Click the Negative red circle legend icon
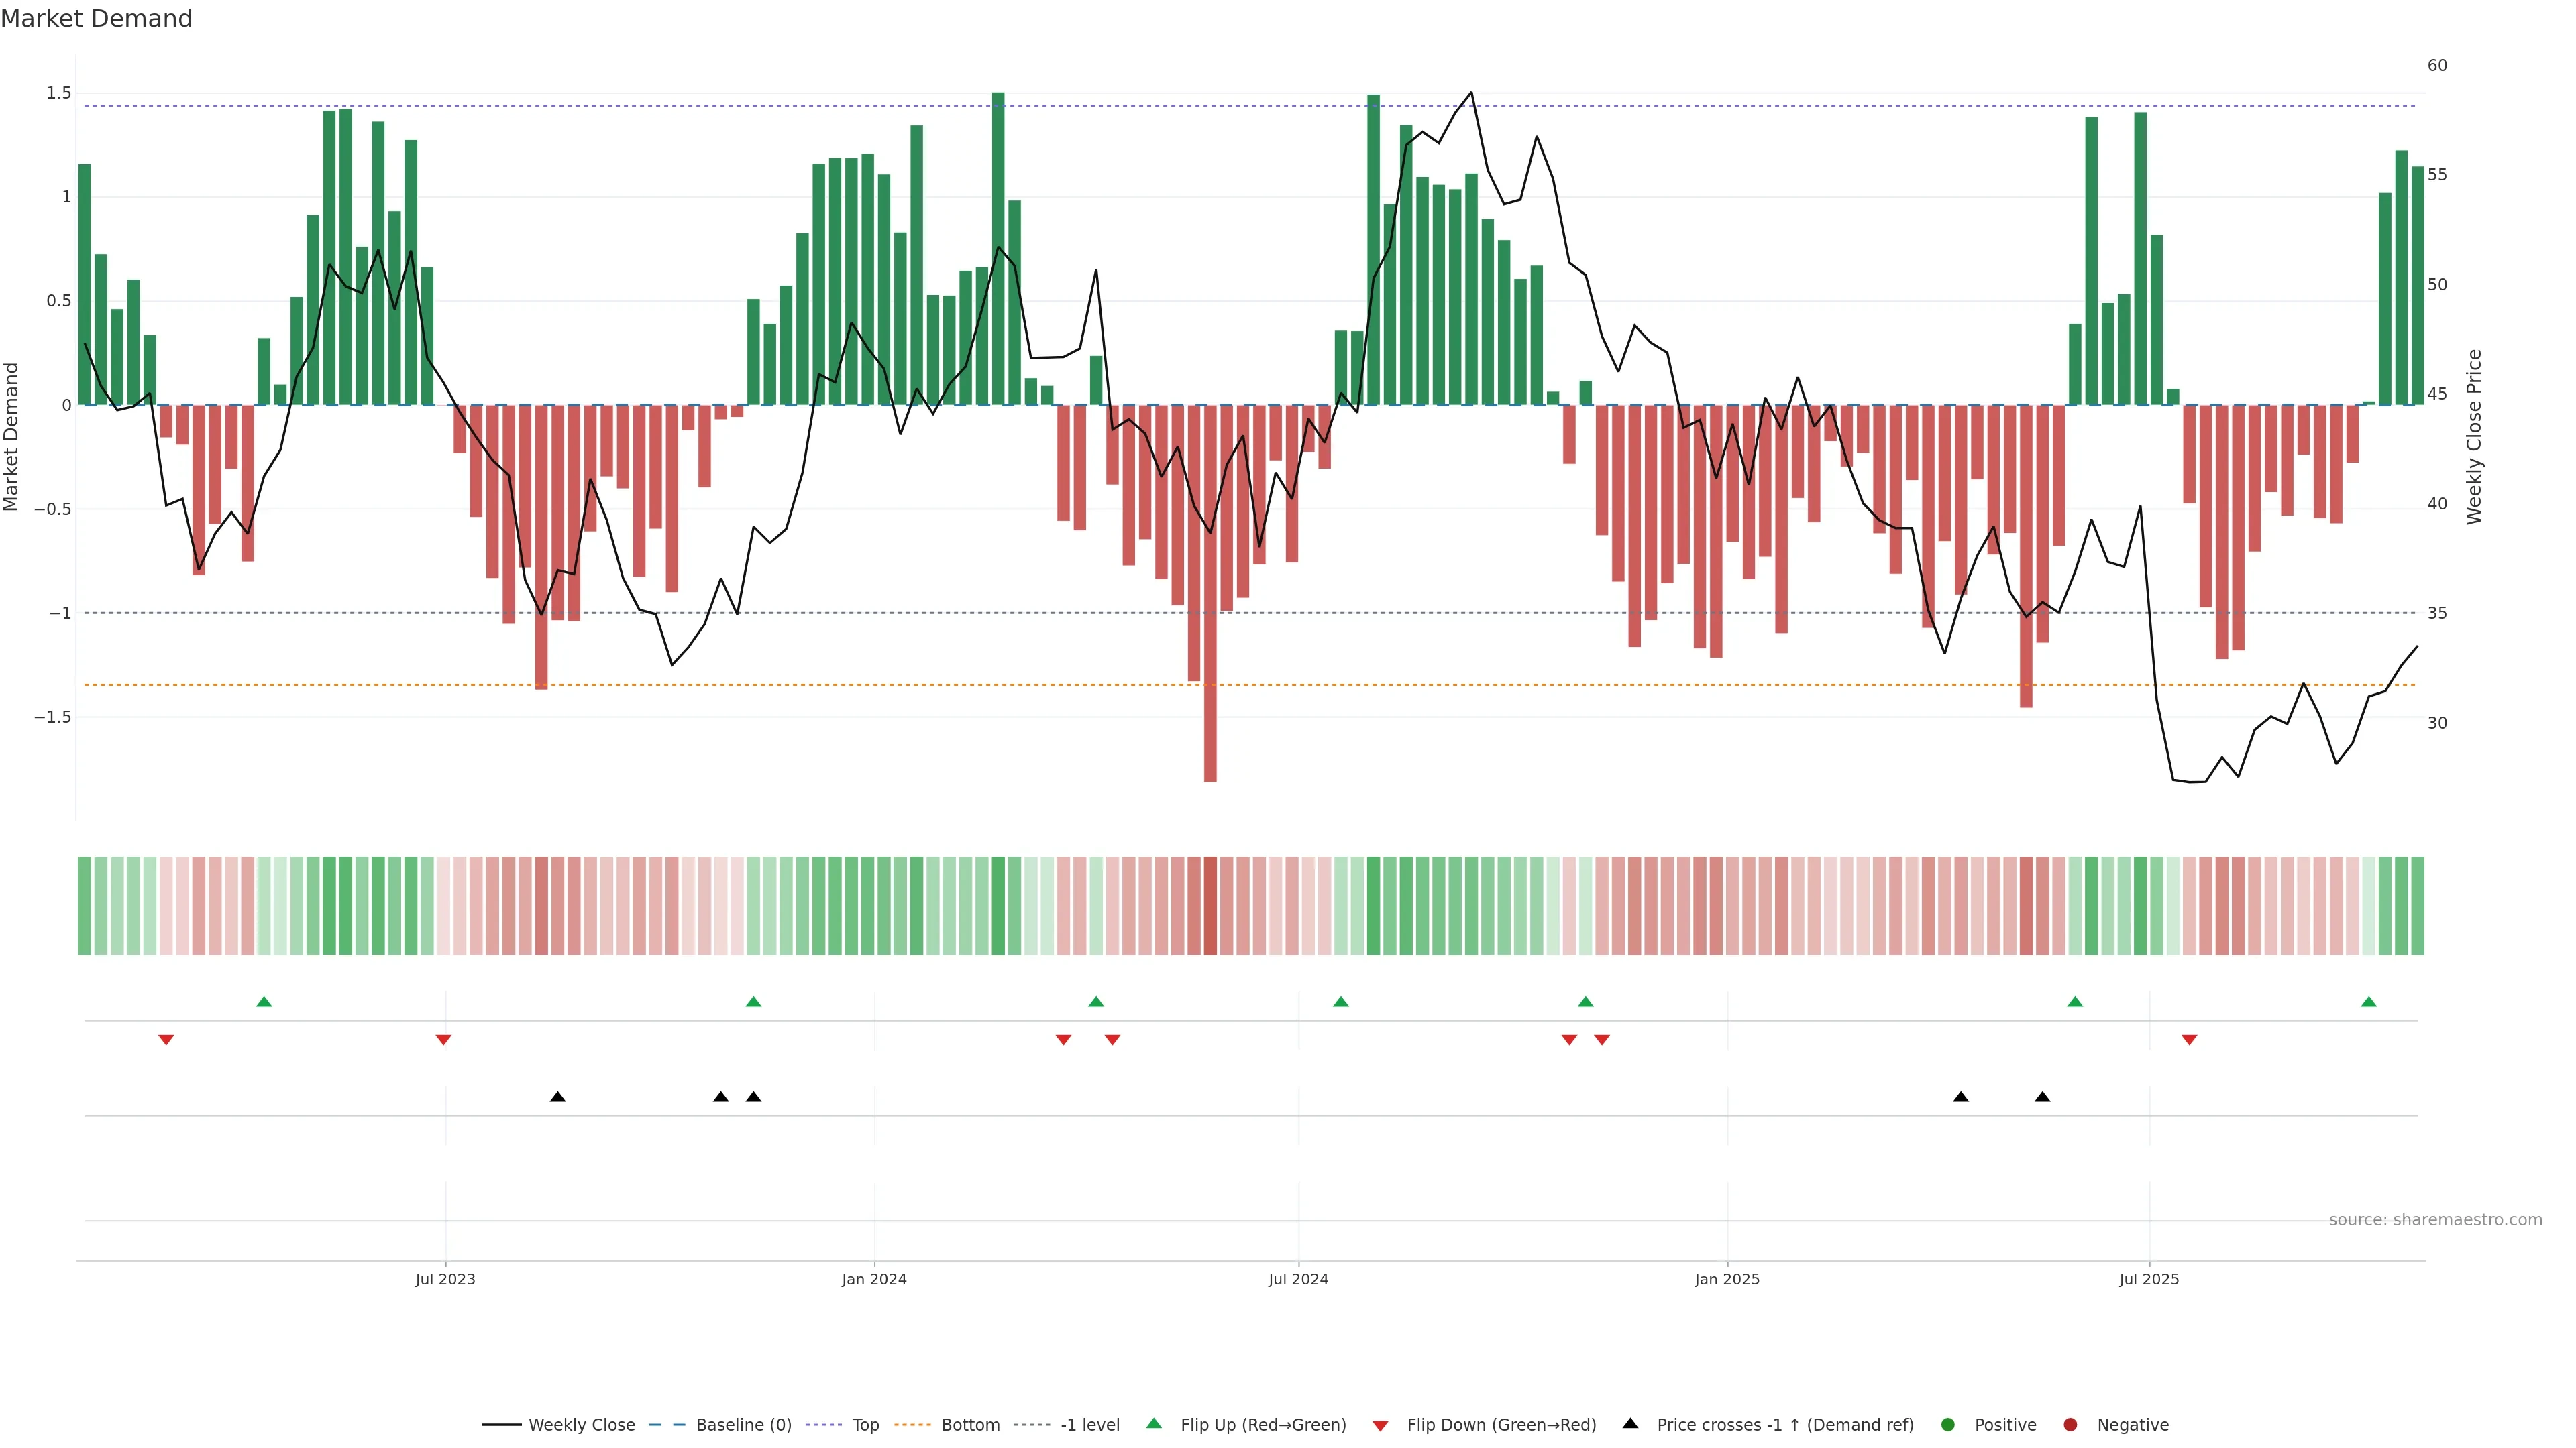This screenshot has height=1448, width=2576. [x=2070, y=1425]
